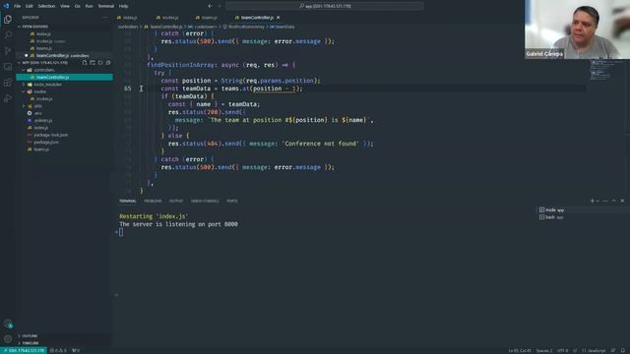This screenshot has width=630, height=354.
Task: Click the notifications bell in status bar
Action: 623,350
